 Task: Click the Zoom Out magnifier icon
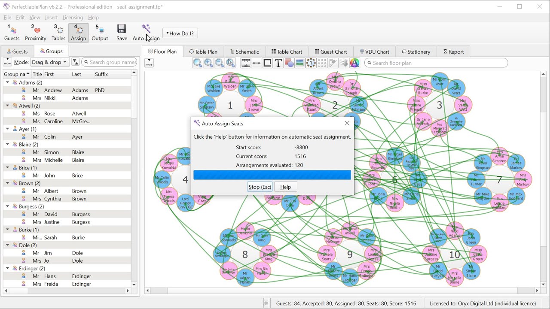tap(220, 63)
